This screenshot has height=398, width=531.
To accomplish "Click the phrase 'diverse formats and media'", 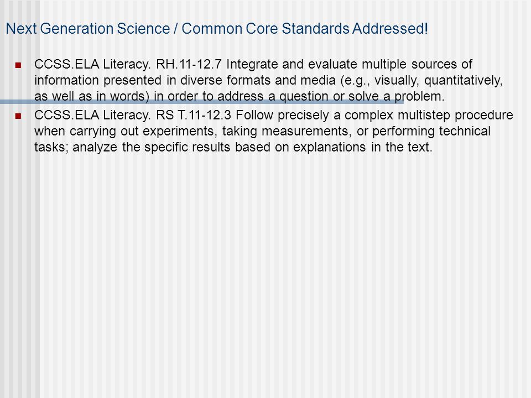I will (x=258, y=80).
